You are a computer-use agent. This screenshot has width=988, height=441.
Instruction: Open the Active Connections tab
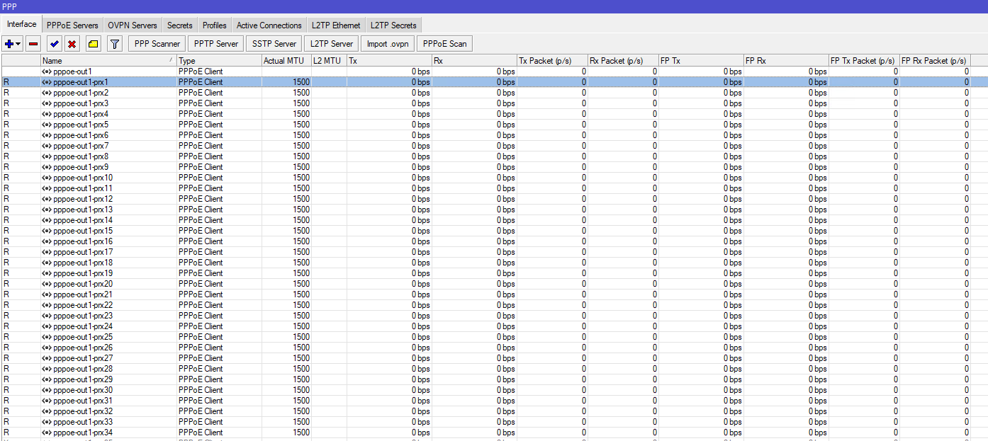269,25
